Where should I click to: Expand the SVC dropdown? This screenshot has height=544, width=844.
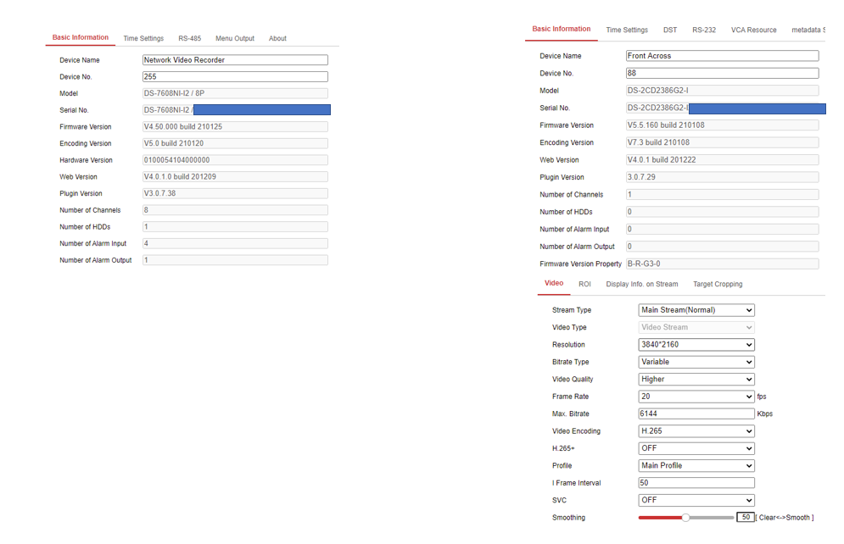tap(696, 500)
